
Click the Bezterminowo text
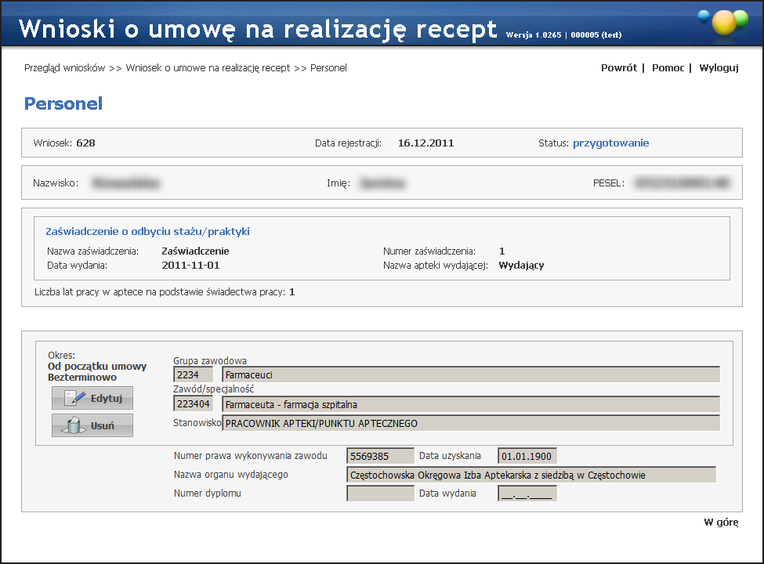click(81, 377)
